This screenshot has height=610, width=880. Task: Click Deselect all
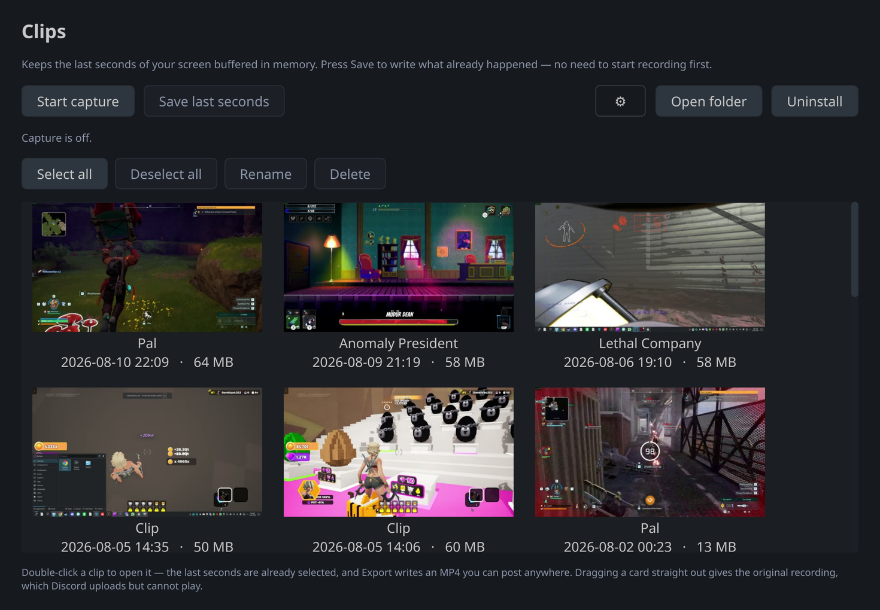coord(166,174)
